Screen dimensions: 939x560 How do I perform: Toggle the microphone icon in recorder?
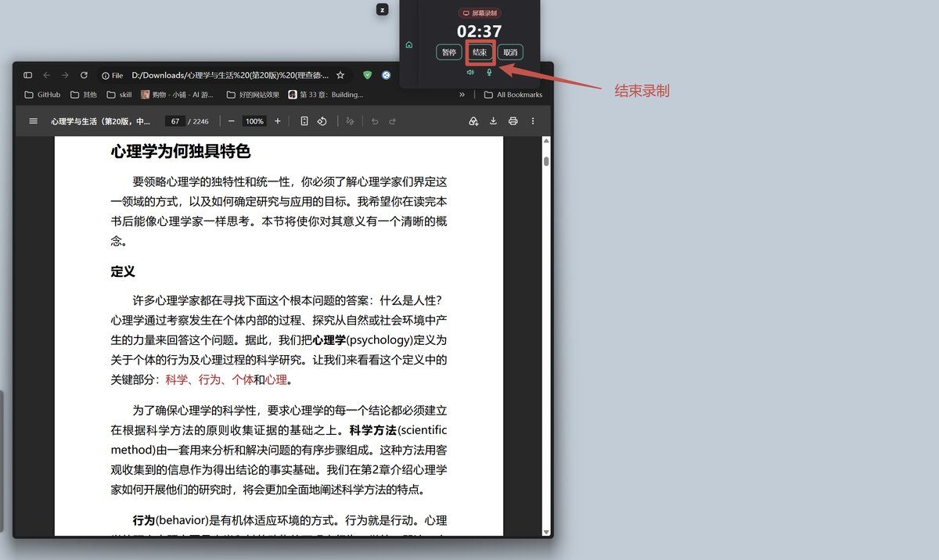pos(489,72)
